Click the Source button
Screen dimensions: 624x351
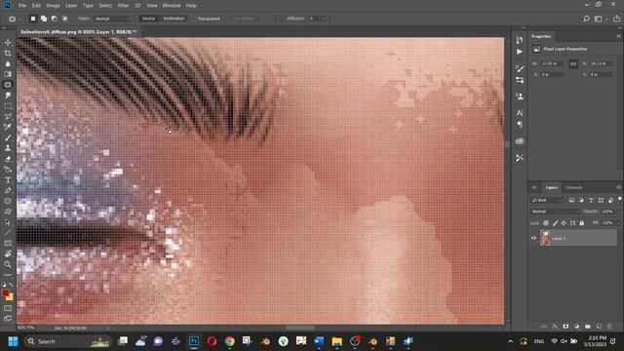[148, 19]
